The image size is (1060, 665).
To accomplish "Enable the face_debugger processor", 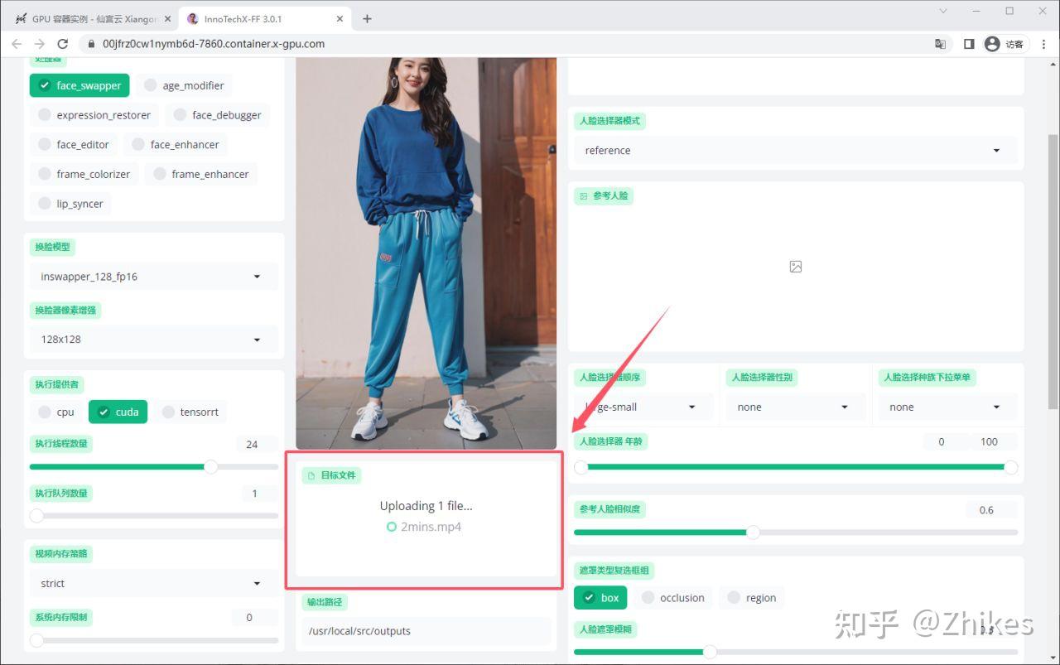I will (218, 115).
